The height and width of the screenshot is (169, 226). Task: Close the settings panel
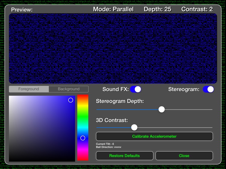[184, 155]
